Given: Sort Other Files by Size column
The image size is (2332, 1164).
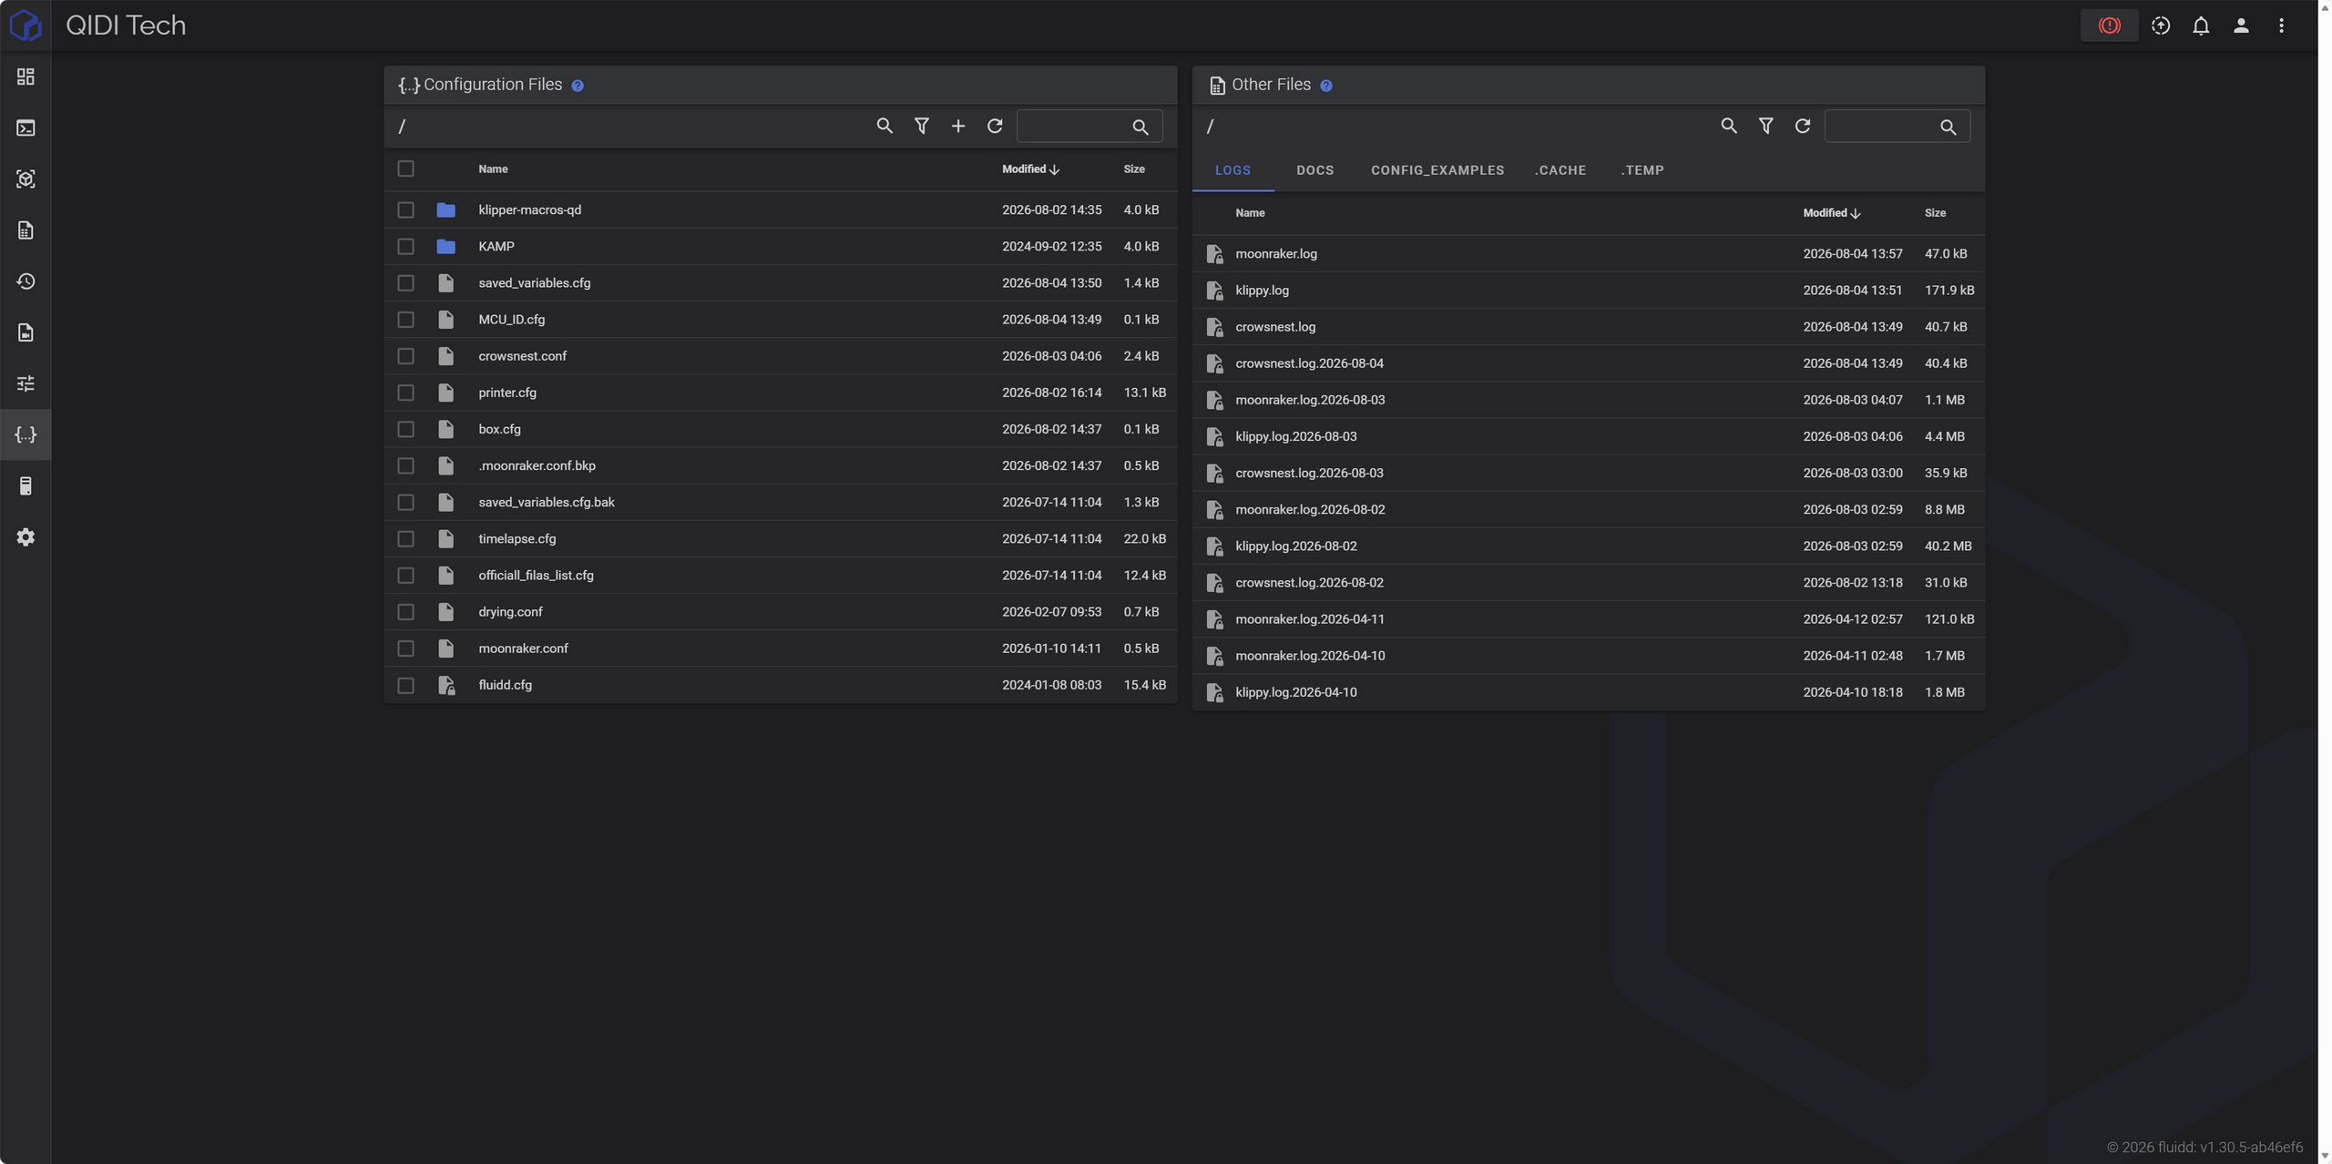Looking at the screenshot, I should click(x=1935, y=213).
